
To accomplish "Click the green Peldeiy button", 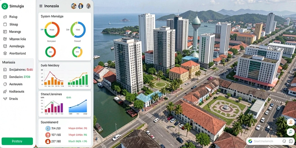I will point(17,141).
